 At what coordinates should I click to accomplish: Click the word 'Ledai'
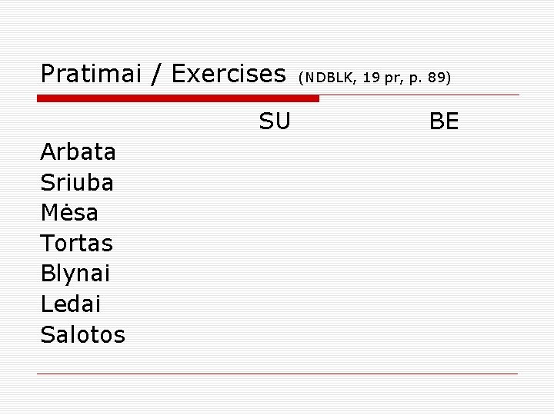(x=71, y=304)
